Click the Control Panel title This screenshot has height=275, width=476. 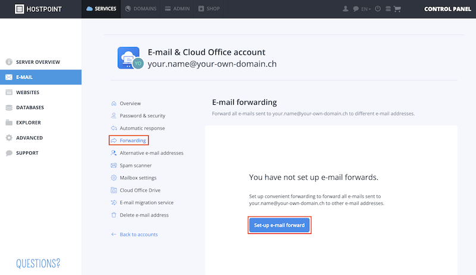click(x=447, y=9)
